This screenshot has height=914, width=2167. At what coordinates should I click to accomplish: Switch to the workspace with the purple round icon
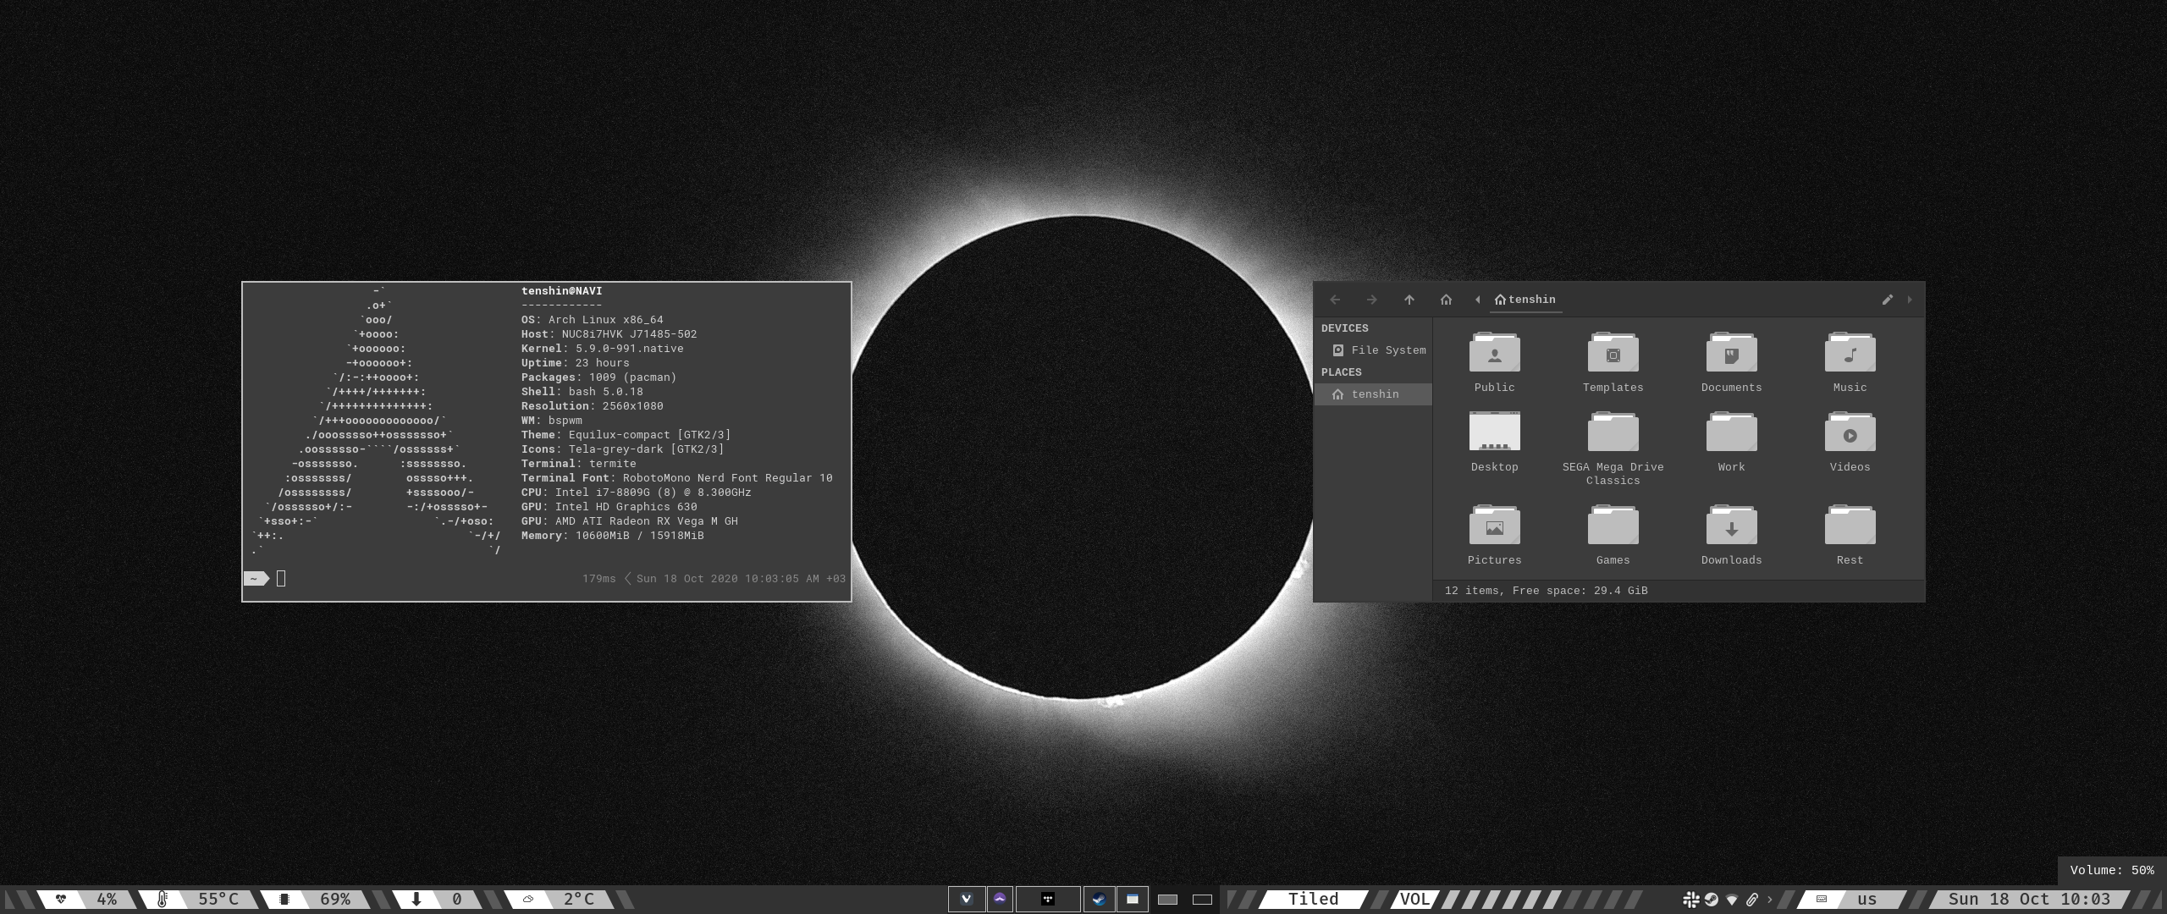pos(1000,899)
